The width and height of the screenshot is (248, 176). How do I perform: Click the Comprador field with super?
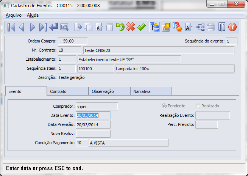click(97, 107)
